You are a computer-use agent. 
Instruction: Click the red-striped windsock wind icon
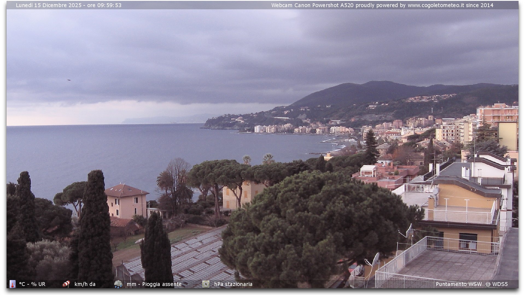point(66,284)
